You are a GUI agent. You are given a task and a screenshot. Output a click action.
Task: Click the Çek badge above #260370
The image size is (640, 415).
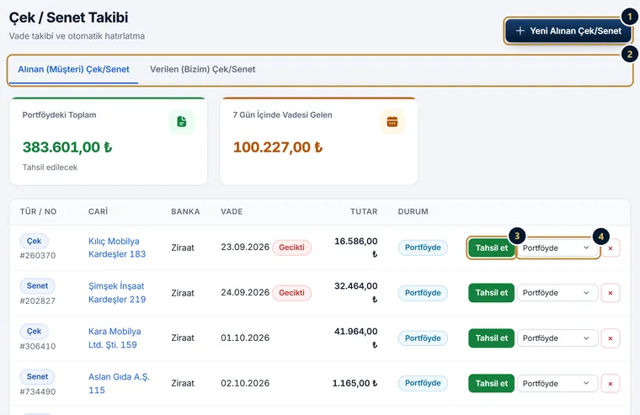(34, 241)
